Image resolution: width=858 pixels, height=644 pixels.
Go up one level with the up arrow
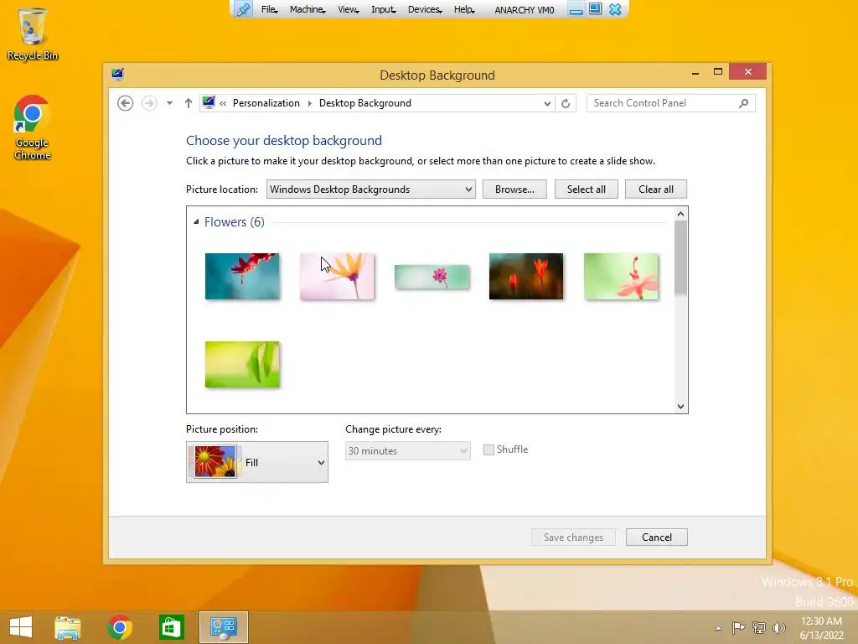(189, 103)
